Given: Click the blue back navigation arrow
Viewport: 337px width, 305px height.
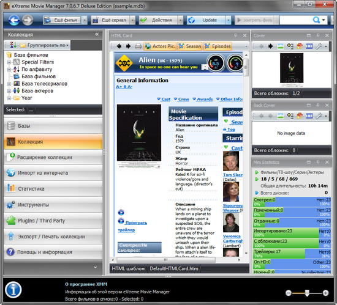Looking at the screenshot, I should (x=14, y=20).
